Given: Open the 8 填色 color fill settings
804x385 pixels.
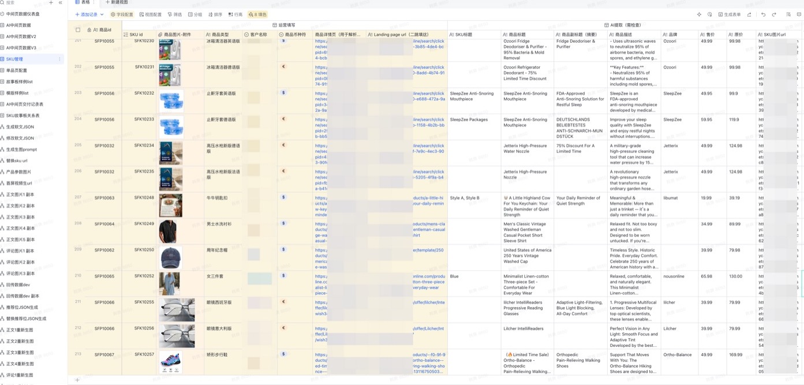Looking at the screenshot, I should (257, 14).
